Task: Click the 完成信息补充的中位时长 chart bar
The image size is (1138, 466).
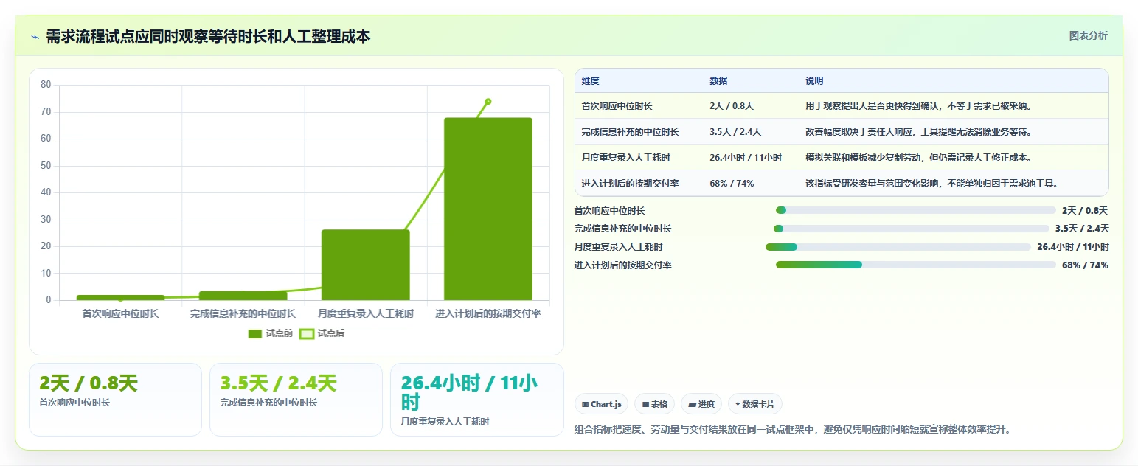Action: pos(243,296)
